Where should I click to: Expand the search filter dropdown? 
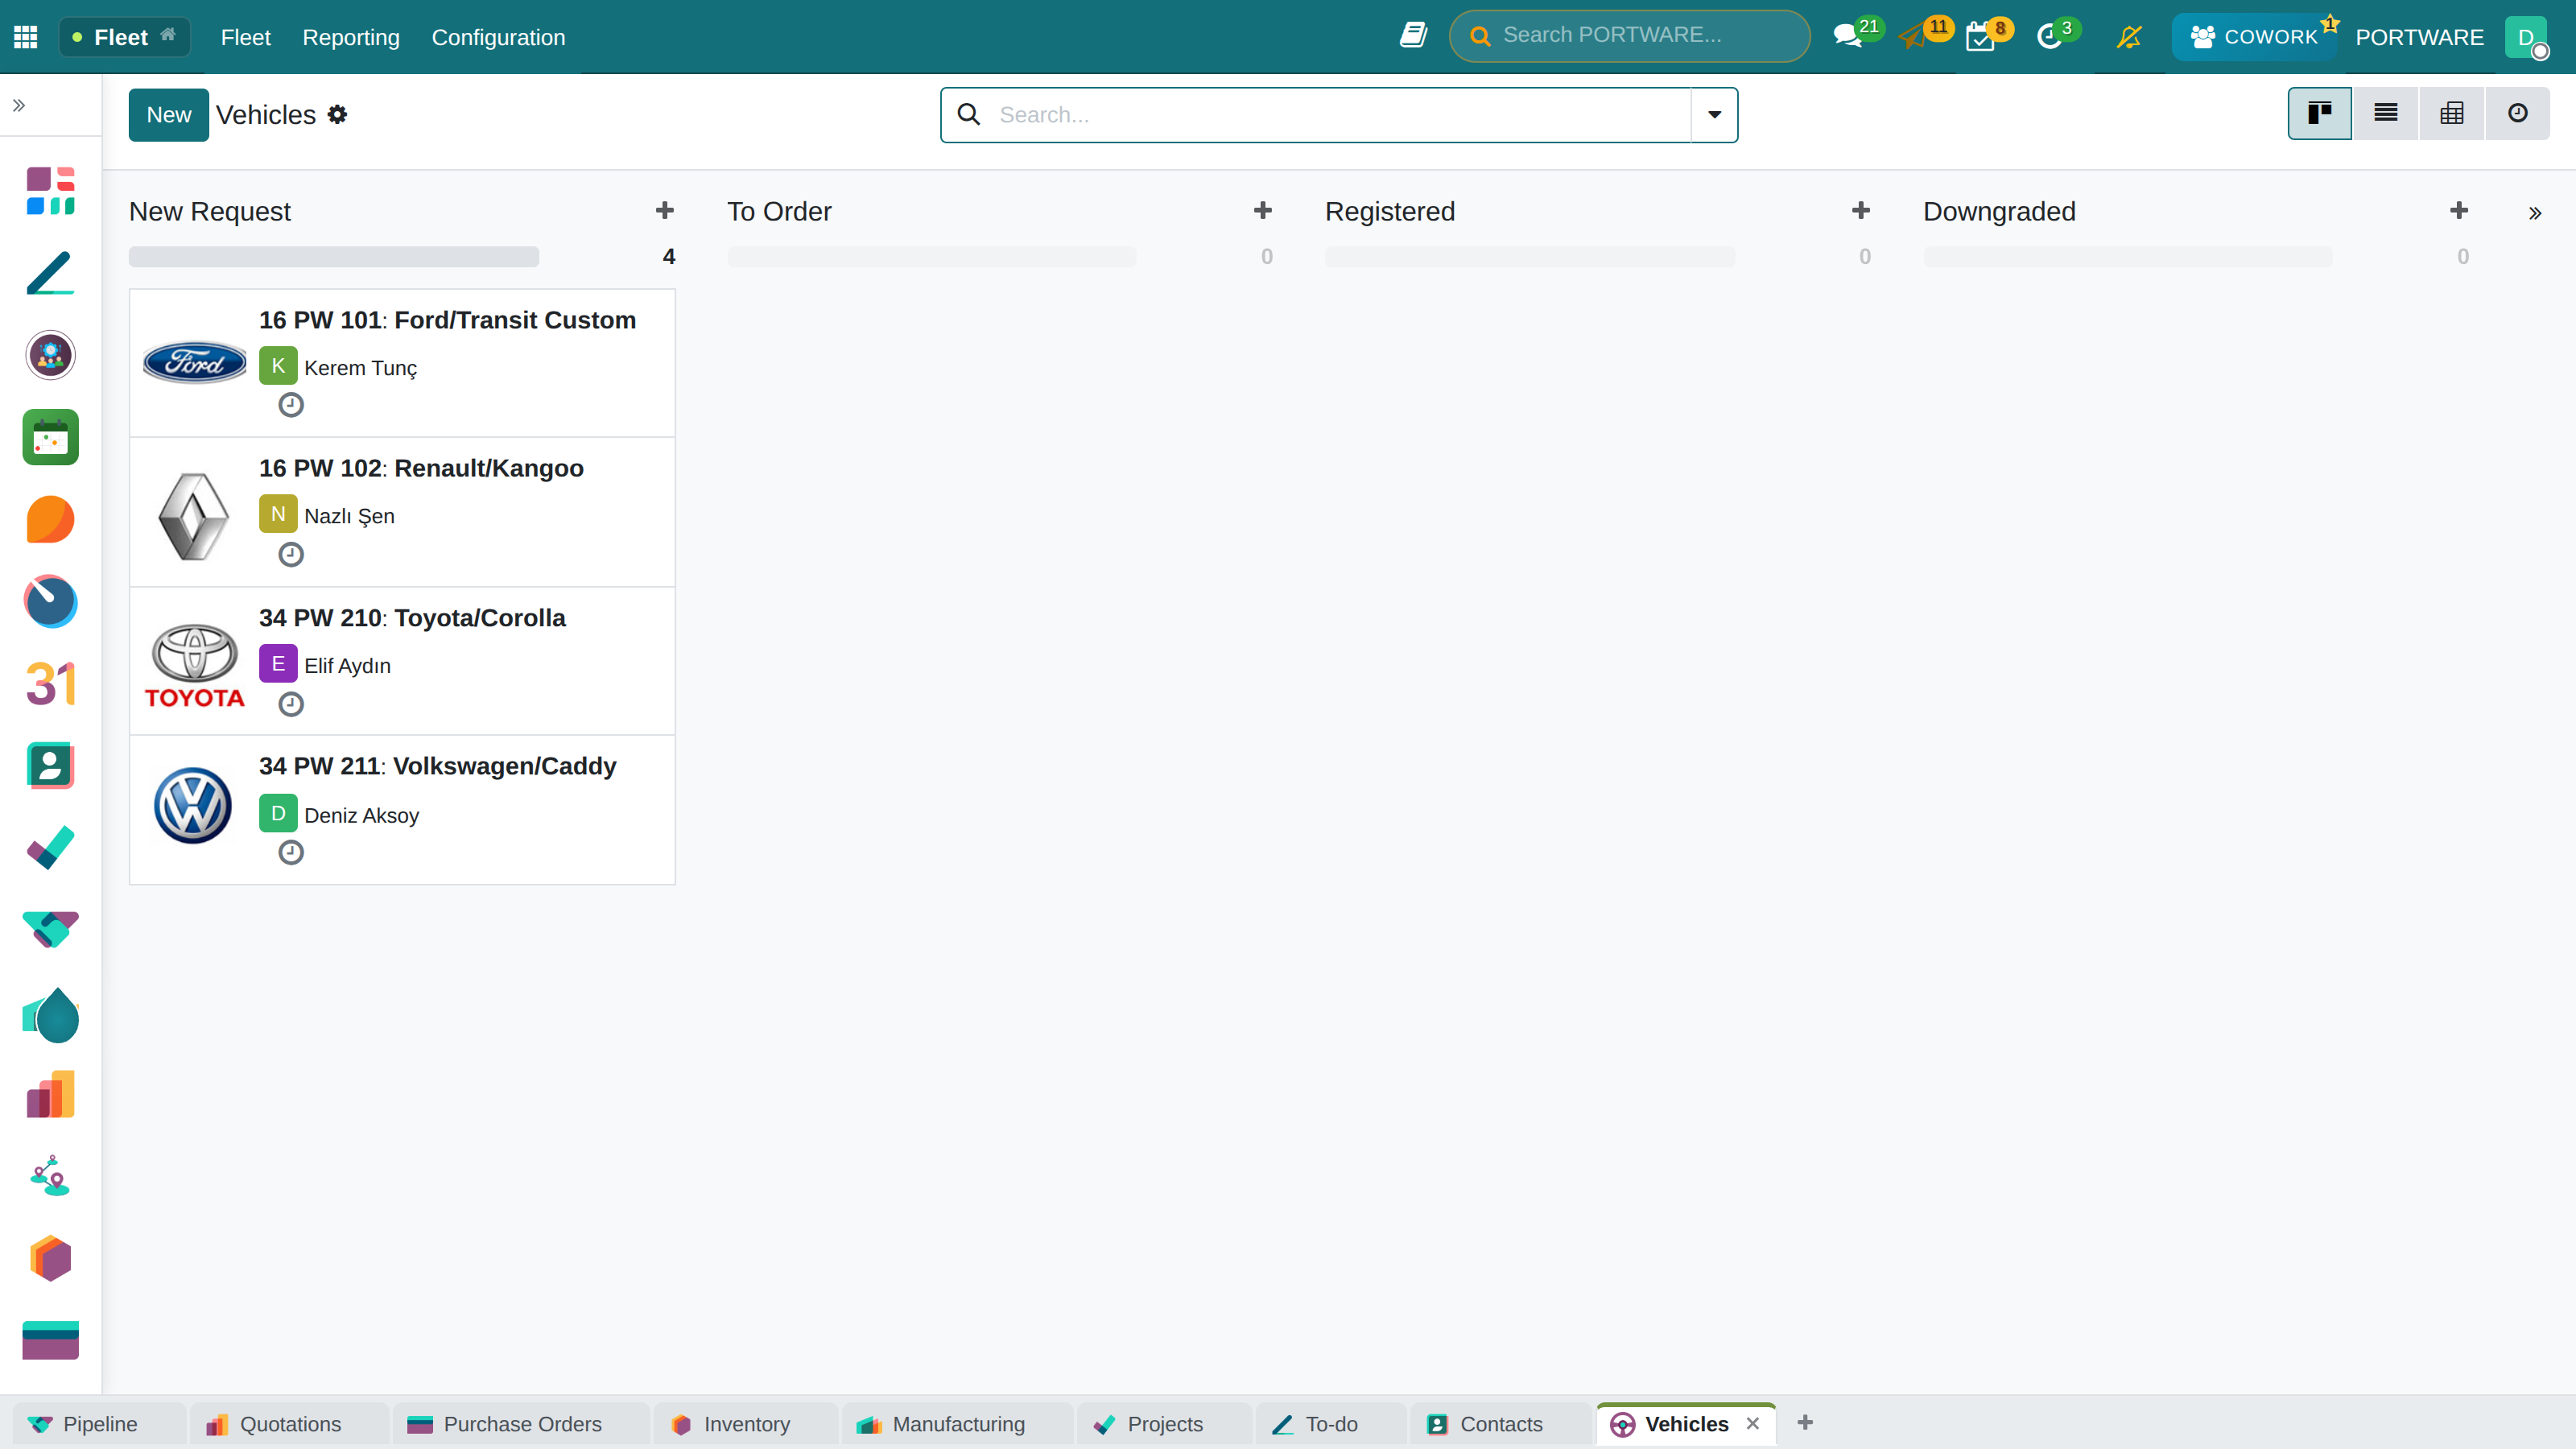[x=1714, y=114]
